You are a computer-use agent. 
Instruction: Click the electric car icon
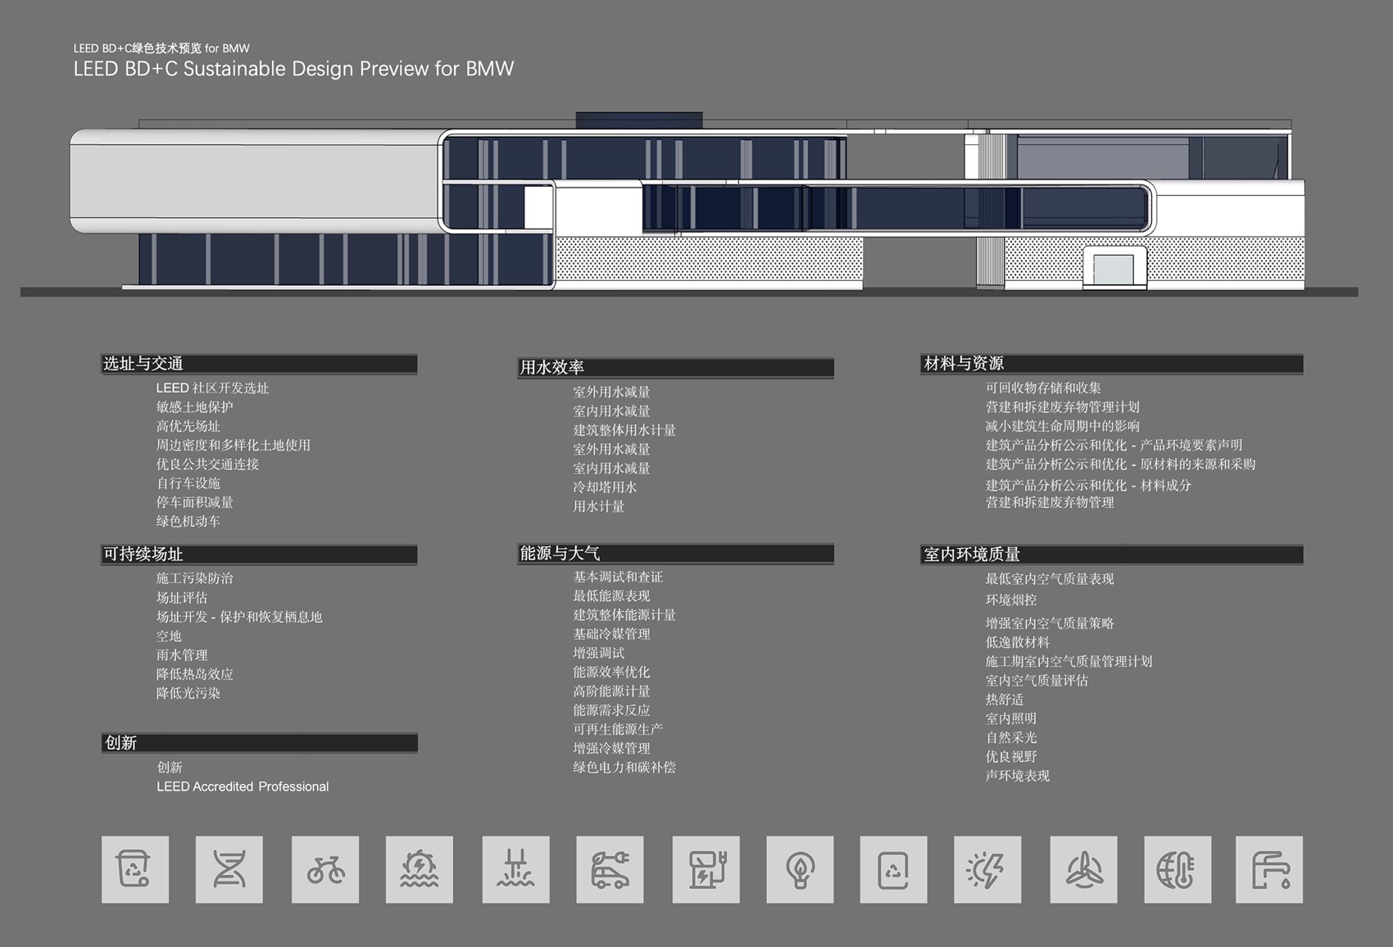(610, 869)
